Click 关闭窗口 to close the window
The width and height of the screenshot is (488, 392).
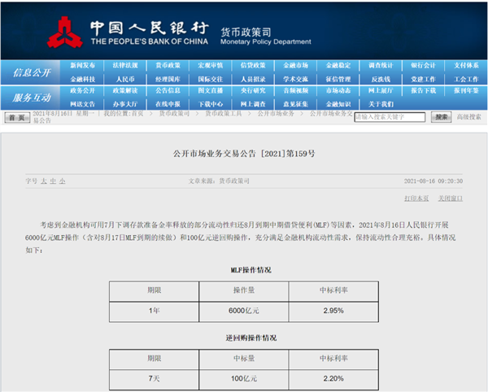(450, 198)
